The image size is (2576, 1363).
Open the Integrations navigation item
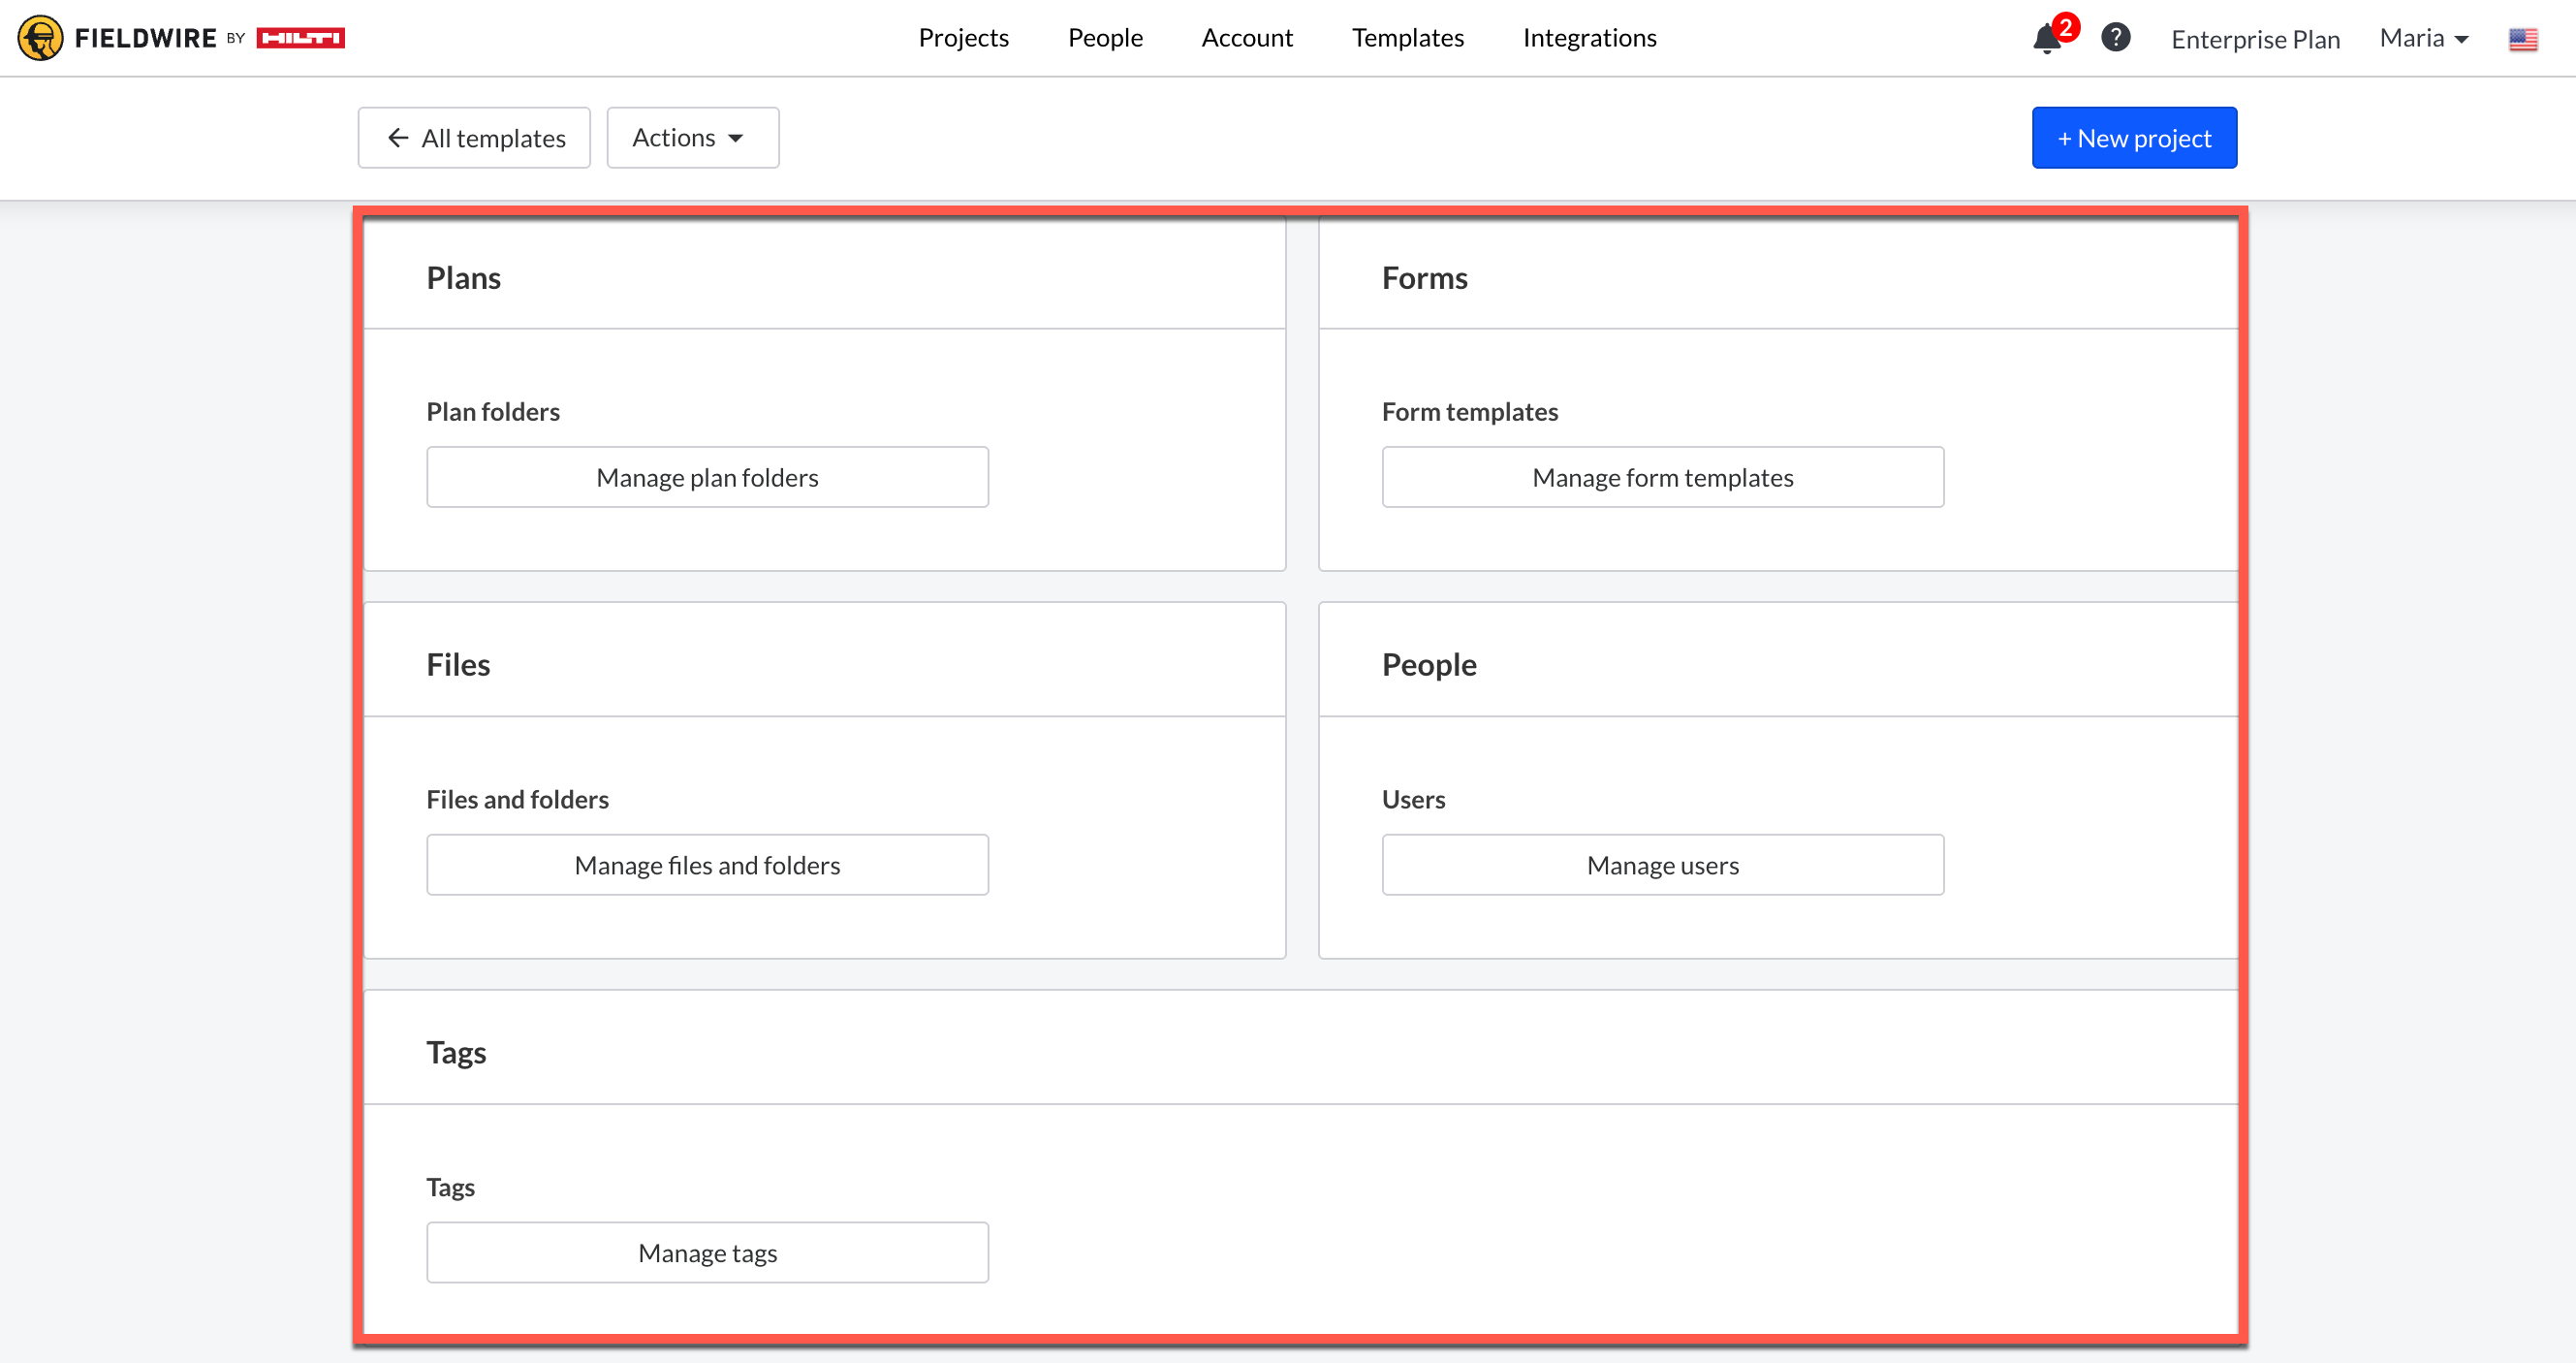pos(1589,38)
